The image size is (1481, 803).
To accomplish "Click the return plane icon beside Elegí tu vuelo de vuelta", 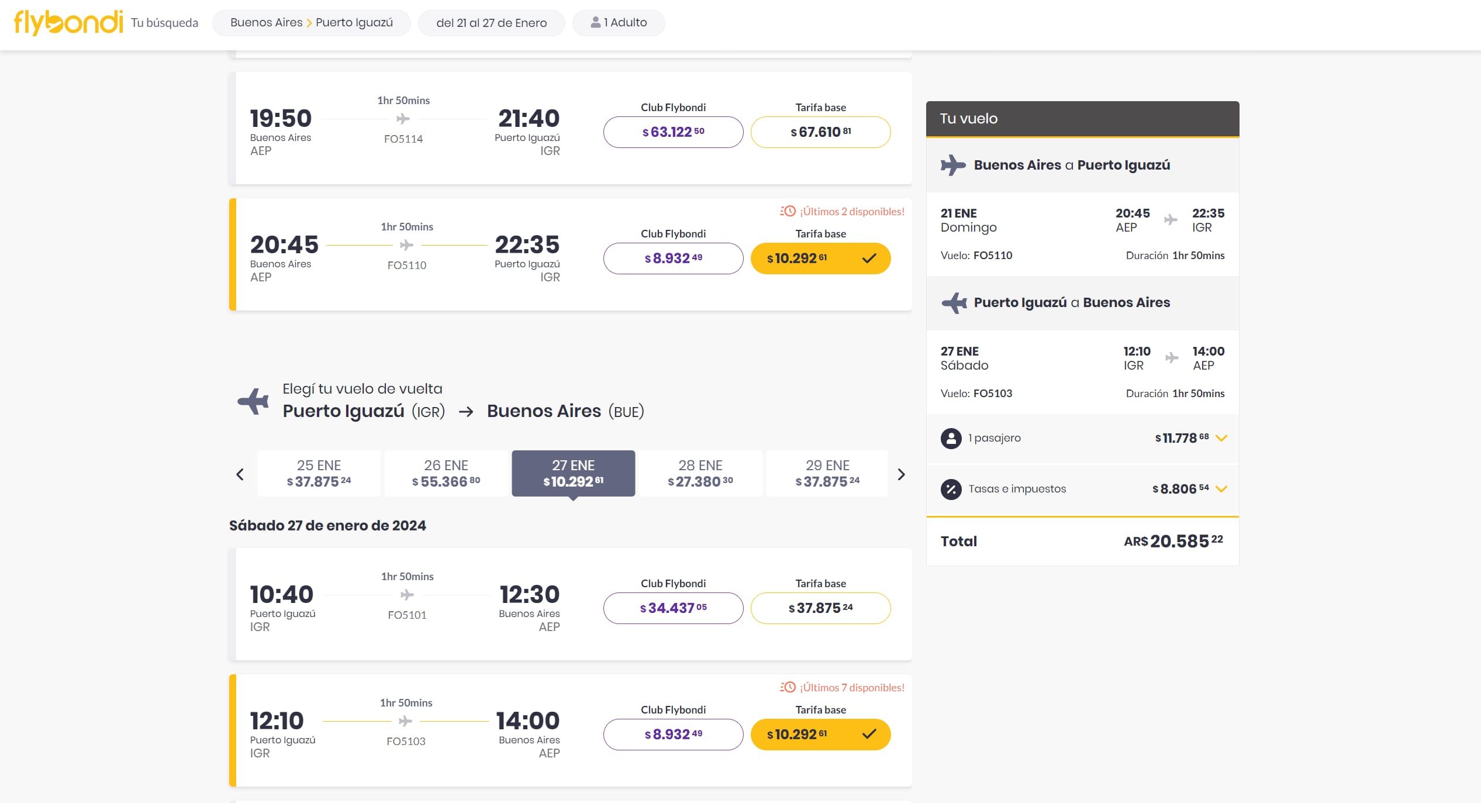I will [x=253, y=401].
